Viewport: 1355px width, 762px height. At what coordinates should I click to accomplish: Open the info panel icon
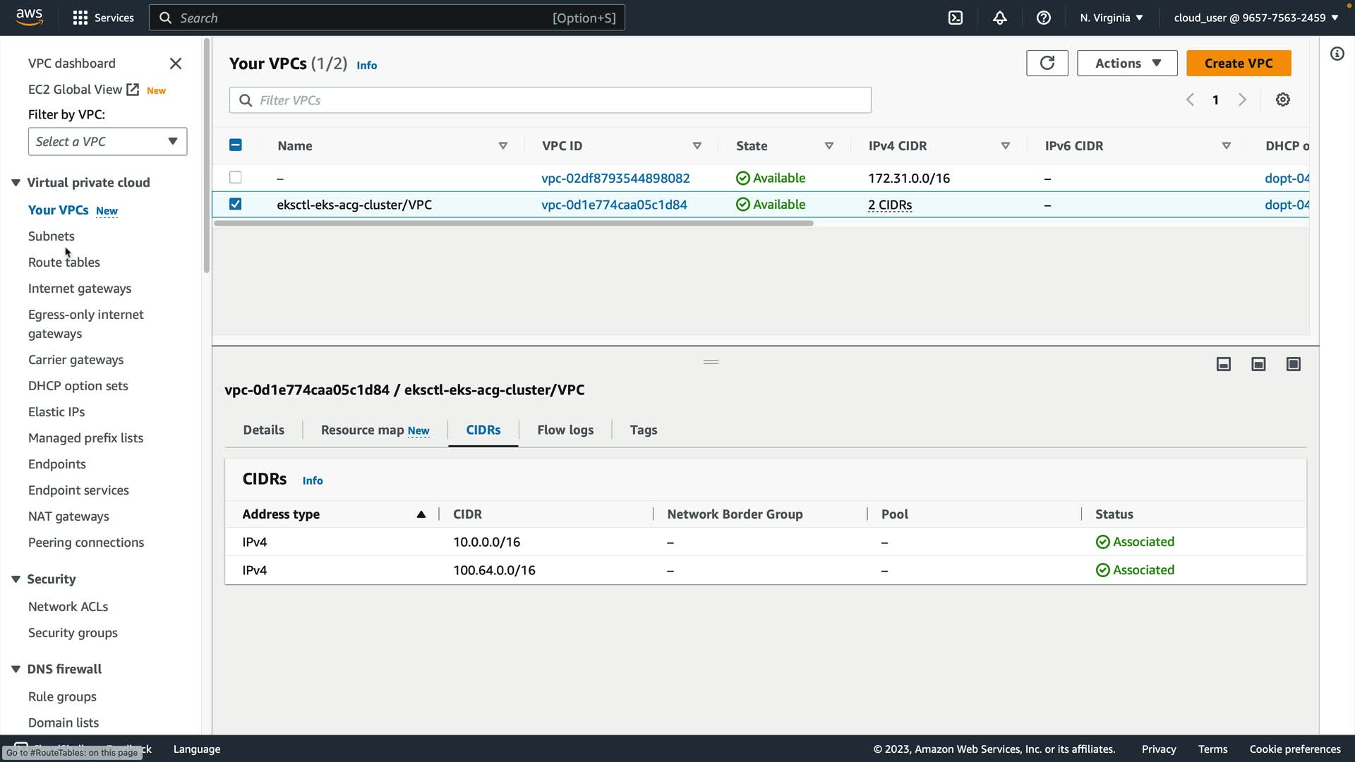pyautogui.click(x=1337, y=54)
